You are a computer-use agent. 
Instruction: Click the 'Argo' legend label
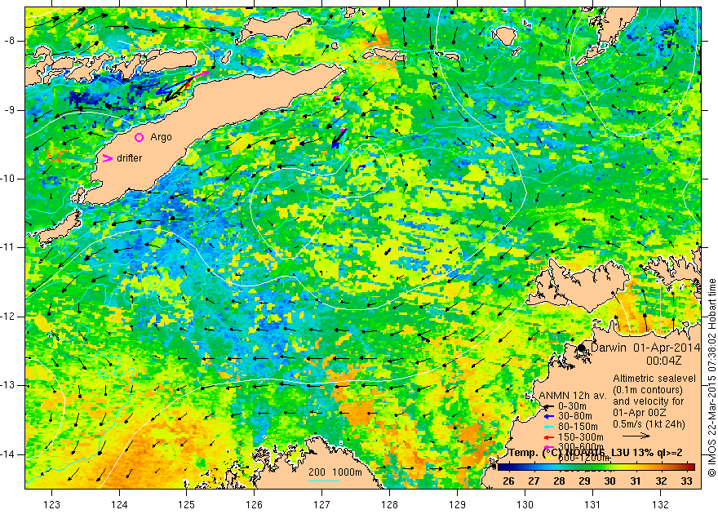162,137
